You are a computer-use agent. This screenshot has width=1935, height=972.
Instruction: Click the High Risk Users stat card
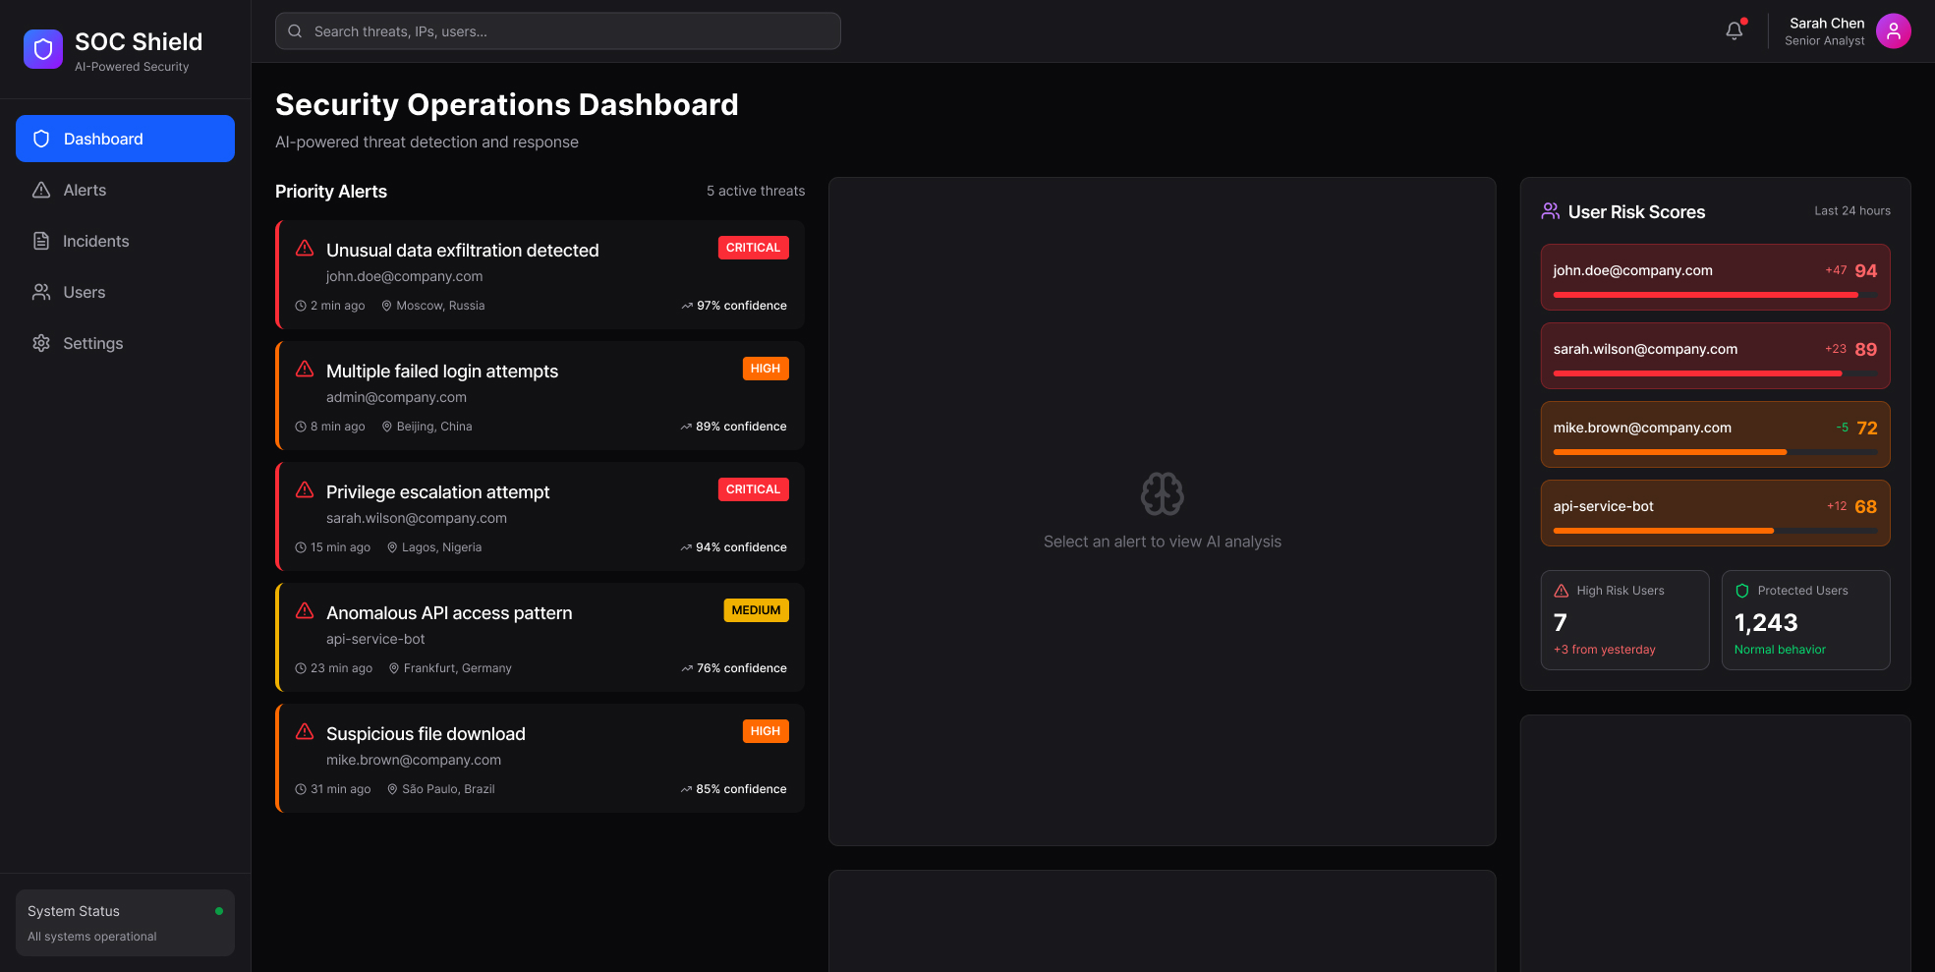click(1624, 620)
